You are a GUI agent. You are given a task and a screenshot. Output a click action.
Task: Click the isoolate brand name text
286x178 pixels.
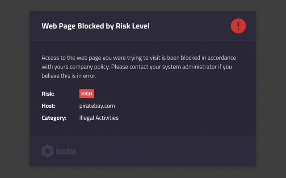(66, 152)
